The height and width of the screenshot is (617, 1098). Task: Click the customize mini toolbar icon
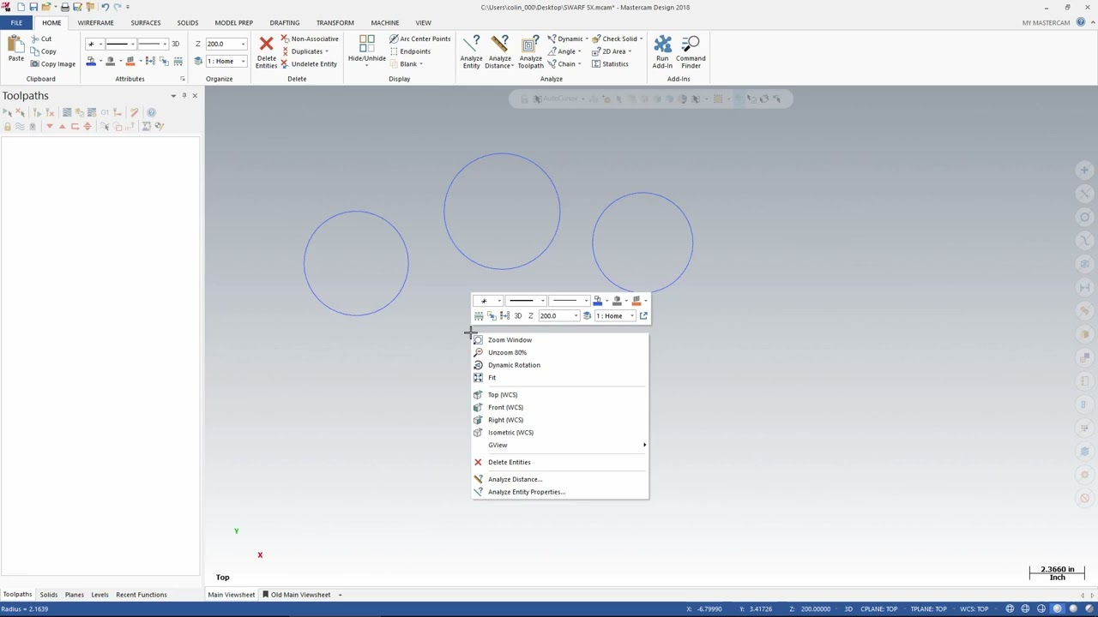(x=643, y=316)
